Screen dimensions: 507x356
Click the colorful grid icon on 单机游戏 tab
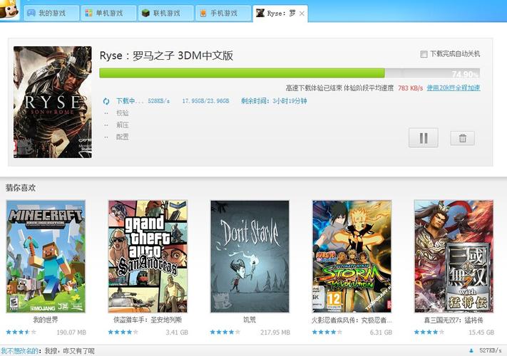click(x=88, y=13)
